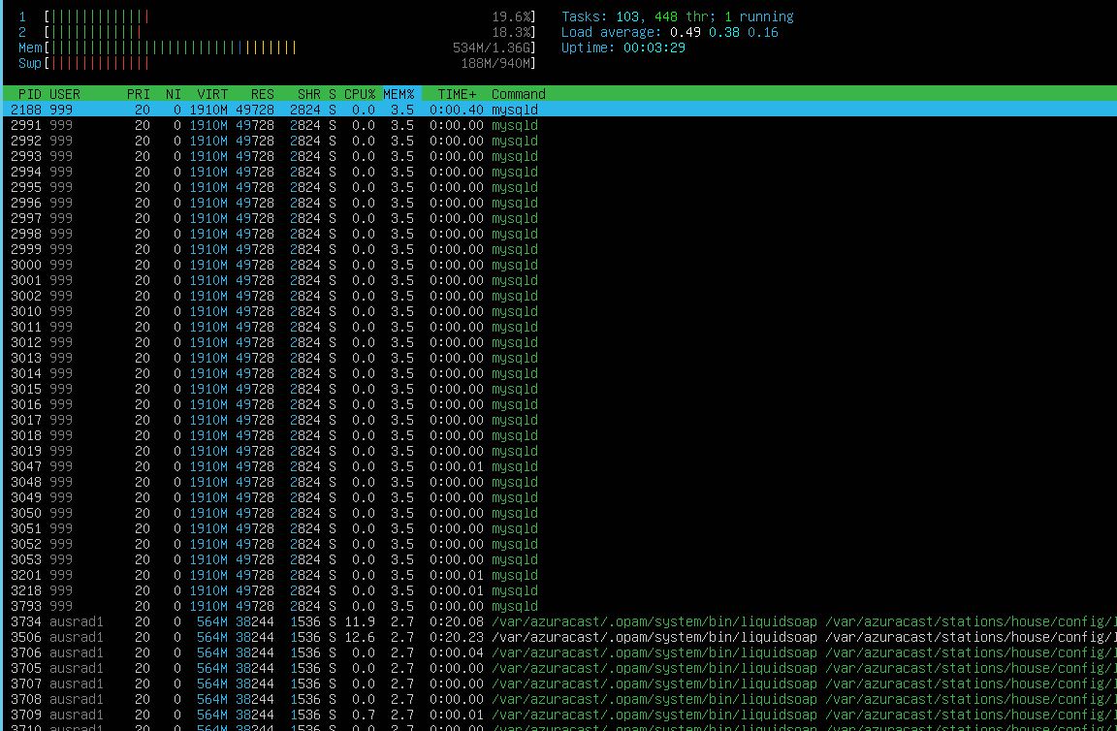Select process row with PID 3010
The width and height of the screenshot is (1117, 731).
pyautogui.click(x=558, y=311)
